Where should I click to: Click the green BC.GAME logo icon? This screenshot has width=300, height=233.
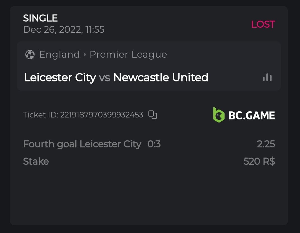coord(219,115)
